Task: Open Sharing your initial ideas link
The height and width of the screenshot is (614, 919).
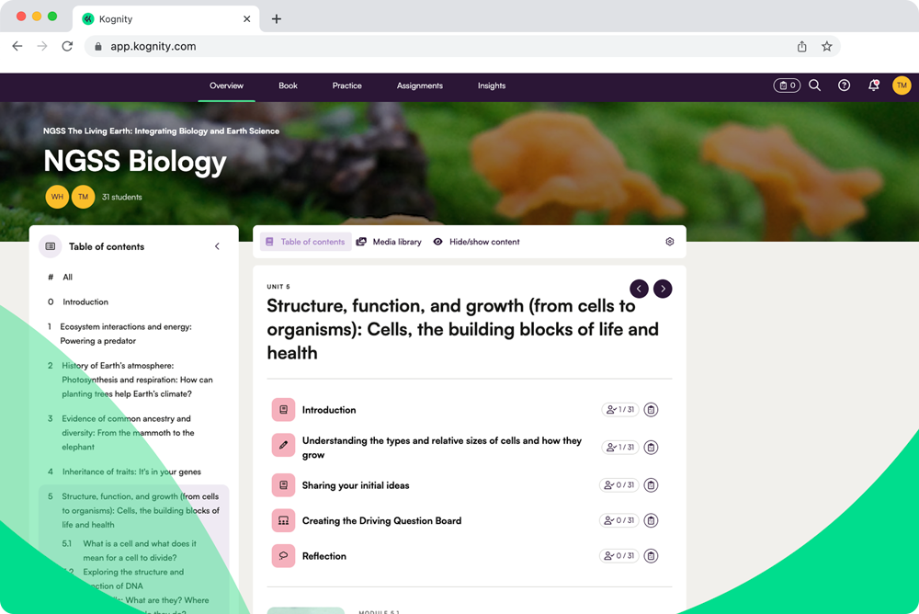Action: [355, 485]
